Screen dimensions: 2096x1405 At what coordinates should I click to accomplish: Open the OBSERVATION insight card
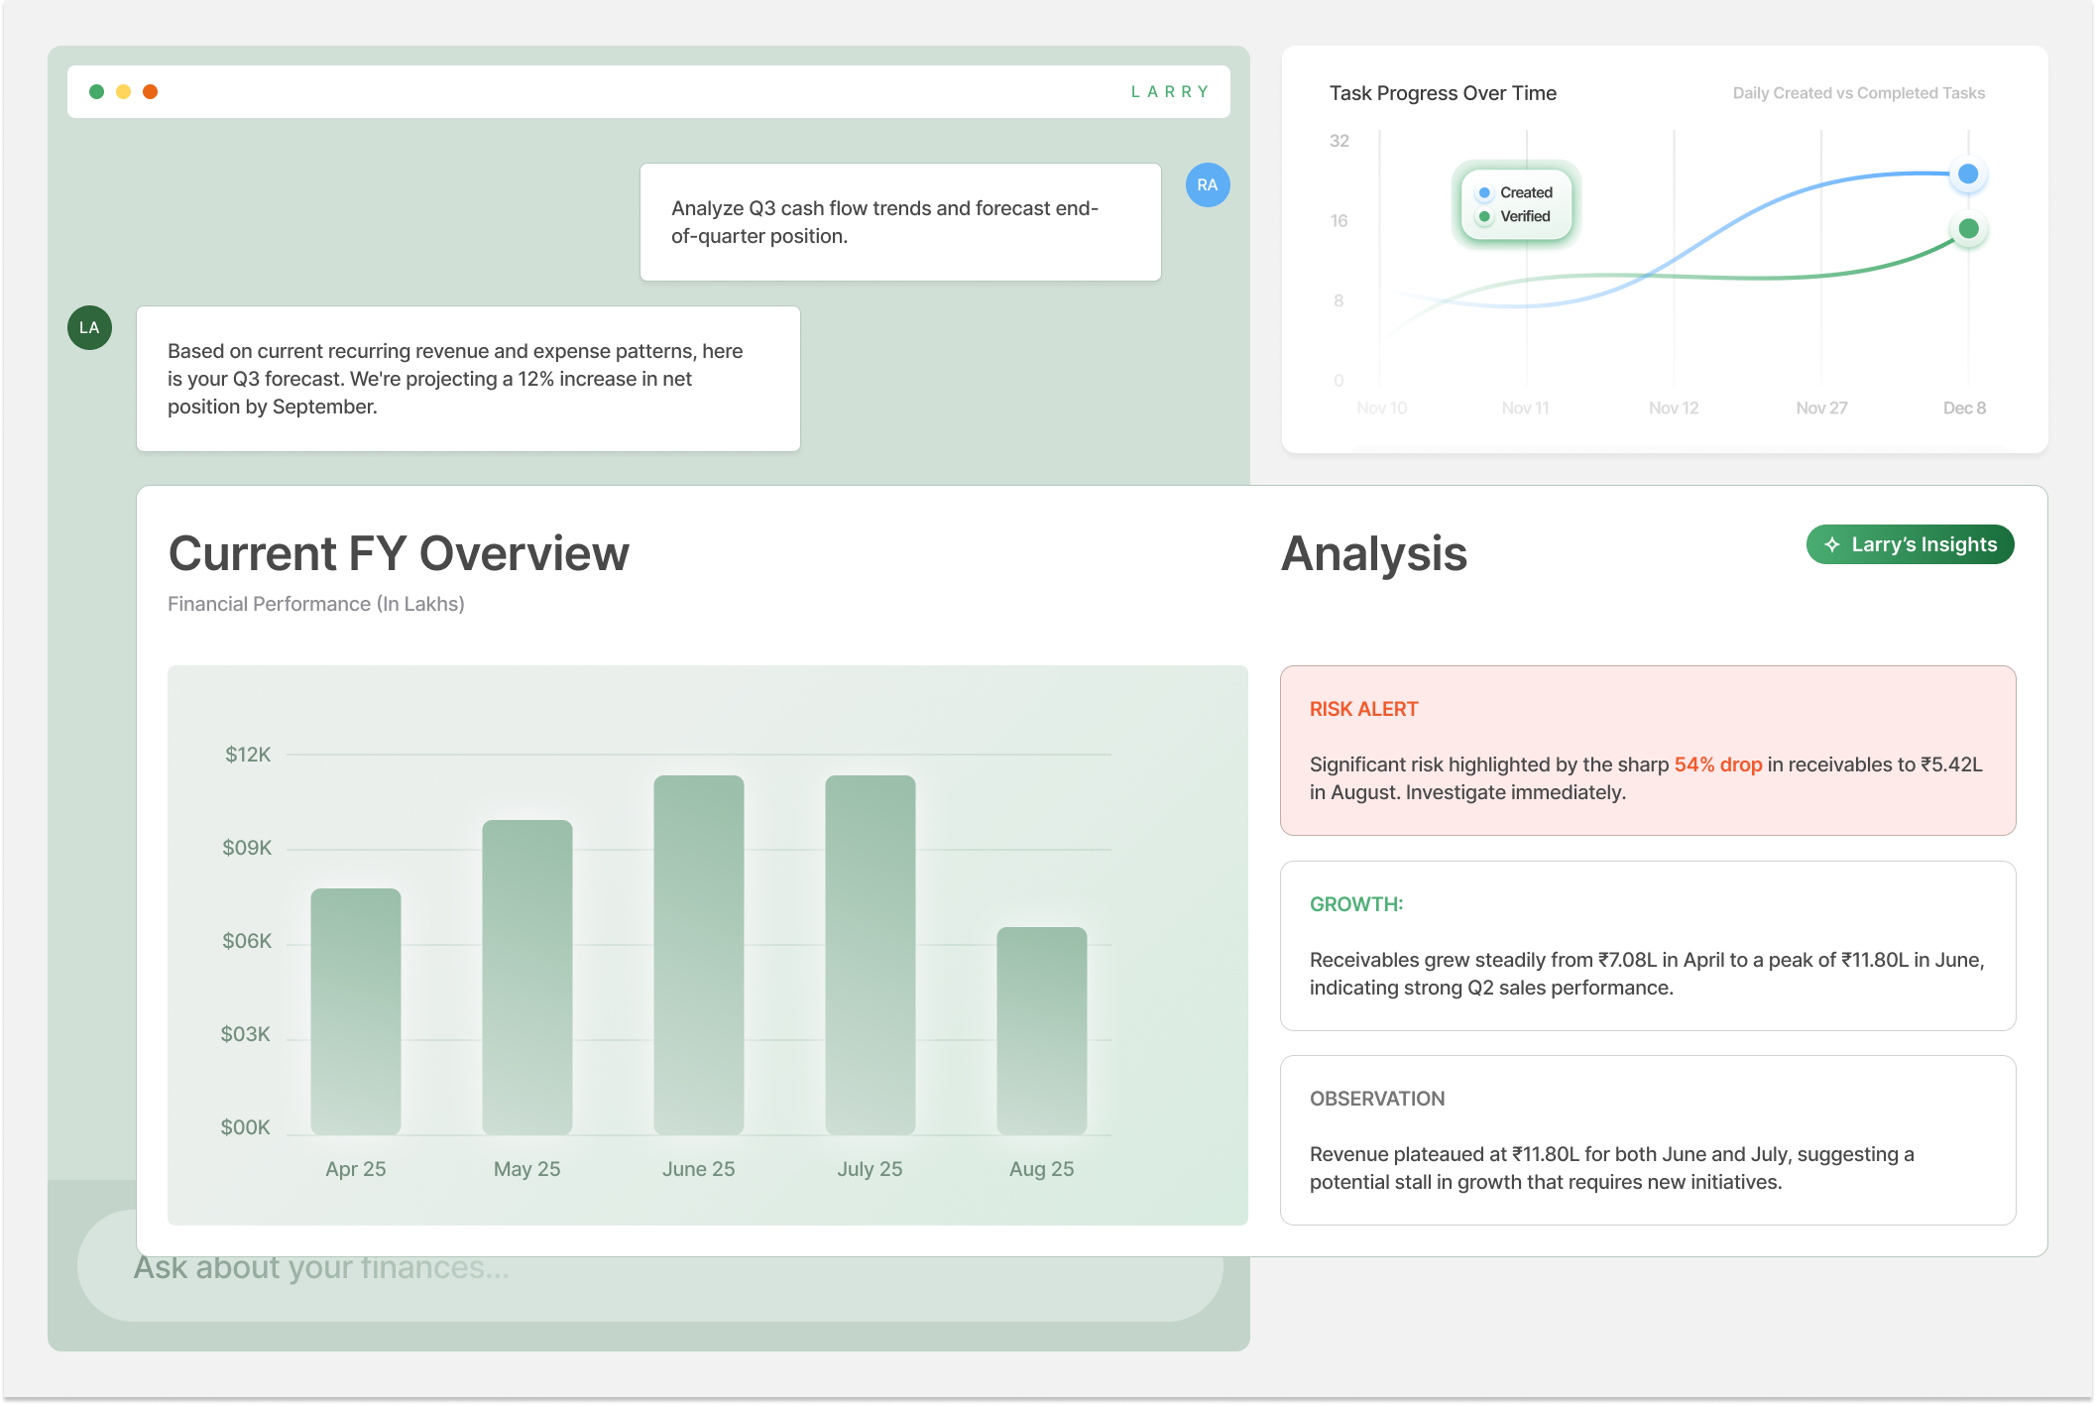pos(1647,1140)
